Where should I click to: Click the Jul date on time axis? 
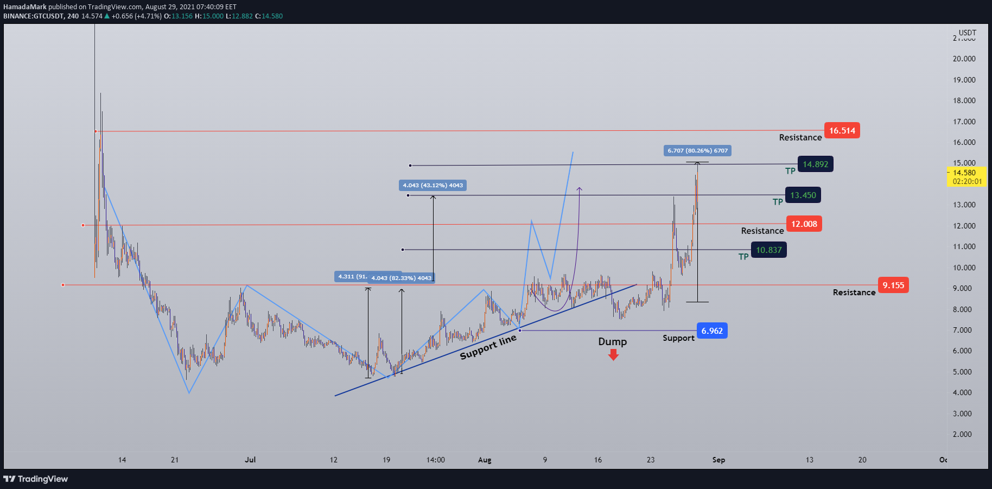(x=250, y=460)
